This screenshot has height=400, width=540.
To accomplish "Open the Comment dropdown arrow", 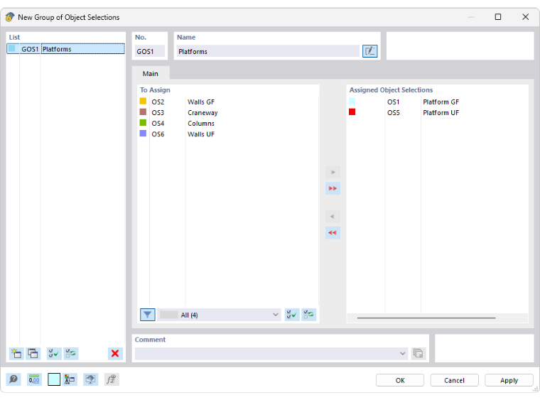I will pyautogui.click(x=402, y=354).
